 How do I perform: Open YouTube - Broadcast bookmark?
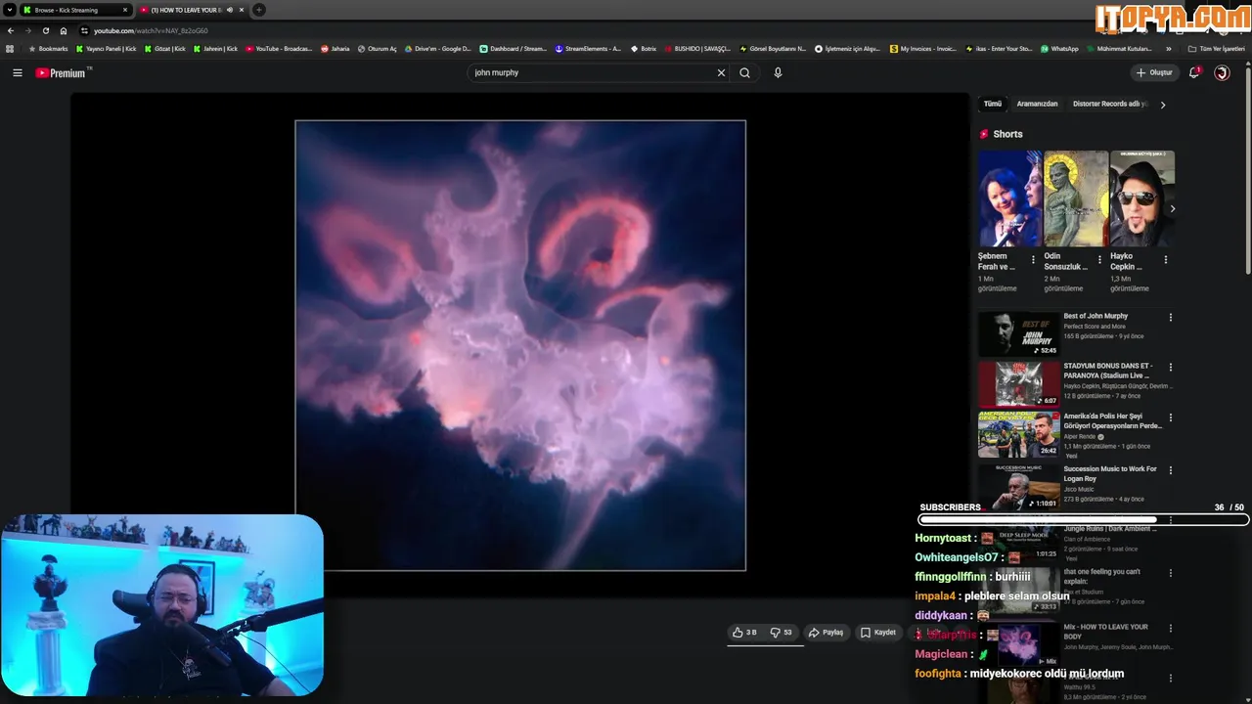(x=279, y=49)
